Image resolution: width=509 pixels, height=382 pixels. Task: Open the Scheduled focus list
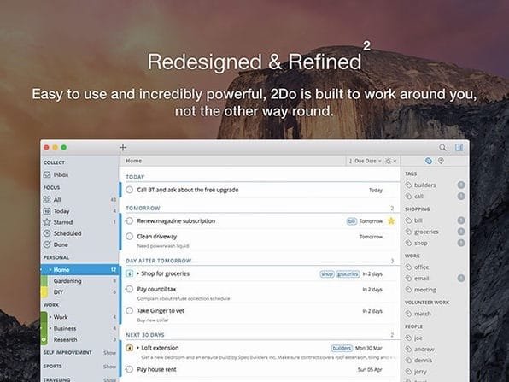click(80, 233)
